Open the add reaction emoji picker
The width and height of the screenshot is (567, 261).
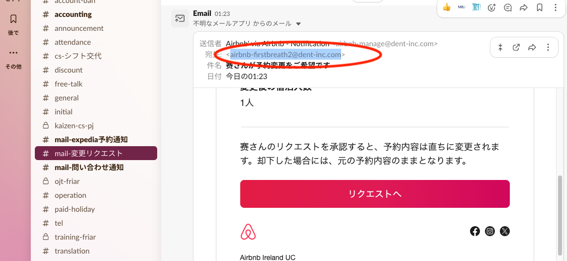click(492, 7)
